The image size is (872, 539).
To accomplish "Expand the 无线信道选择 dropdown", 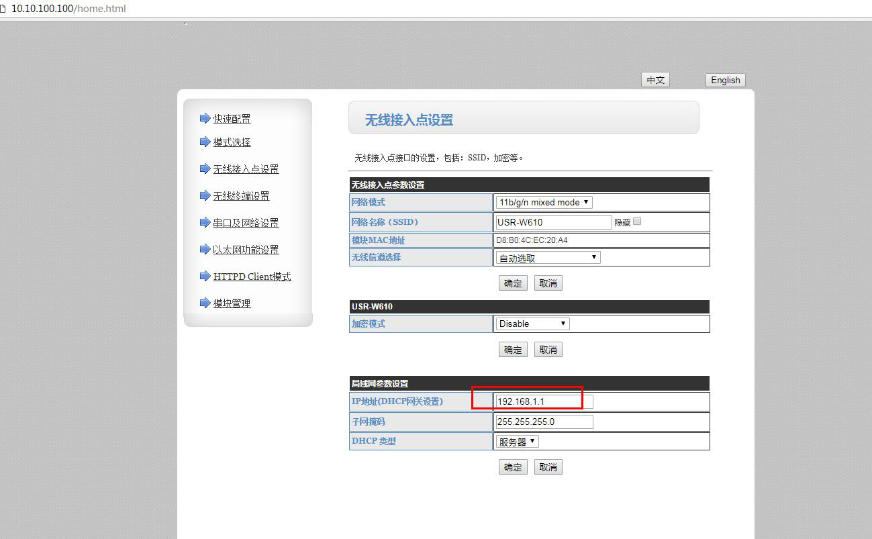I will click(548, 258).
